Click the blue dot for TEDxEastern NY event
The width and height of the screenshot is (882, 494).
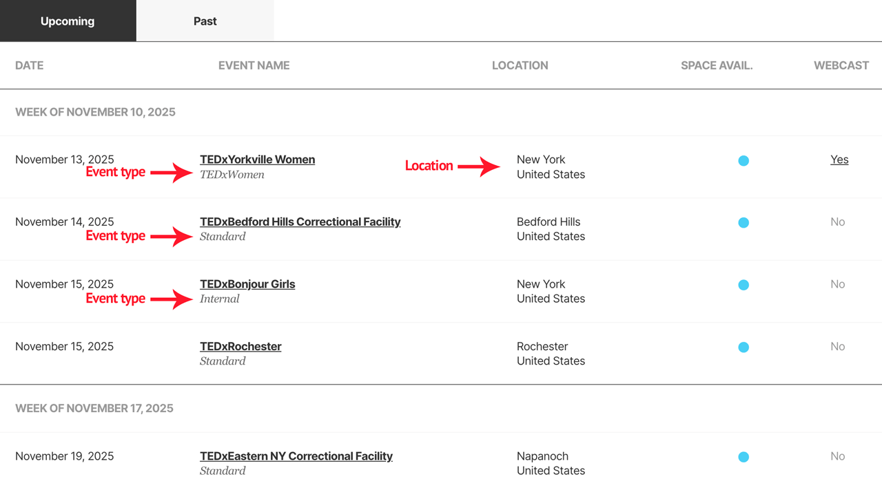743,457
